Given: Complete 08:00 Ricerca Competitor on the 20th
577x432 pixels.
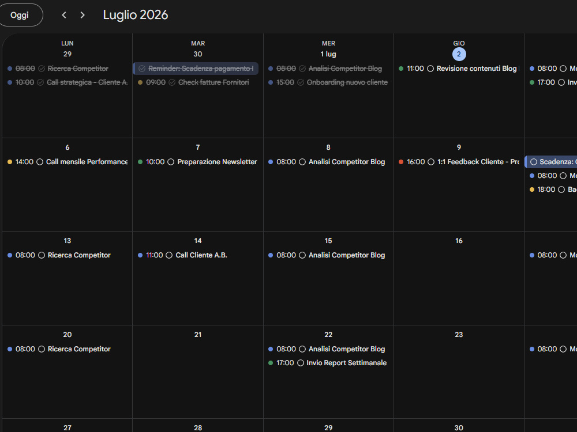Looking at the screenshot, I should tap(42, 350).
